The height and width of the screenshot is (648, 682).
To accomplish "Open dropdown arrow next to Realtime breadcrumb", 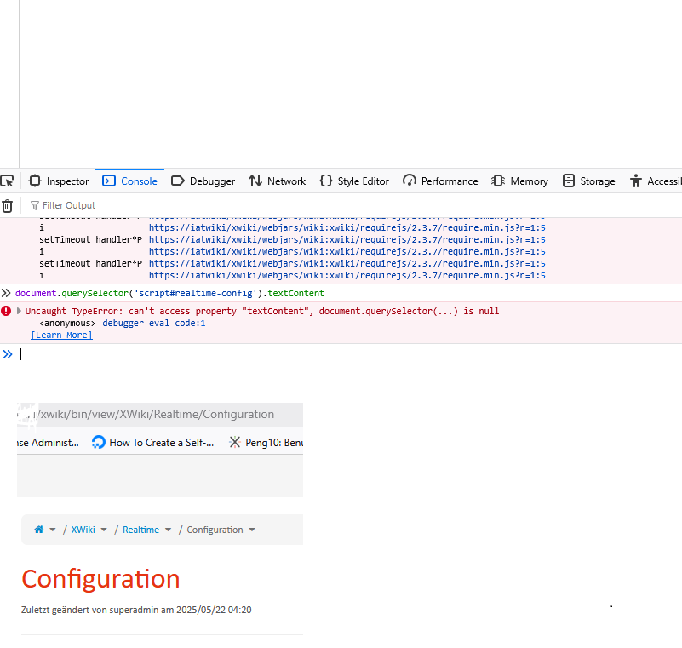I will [169, 530].
